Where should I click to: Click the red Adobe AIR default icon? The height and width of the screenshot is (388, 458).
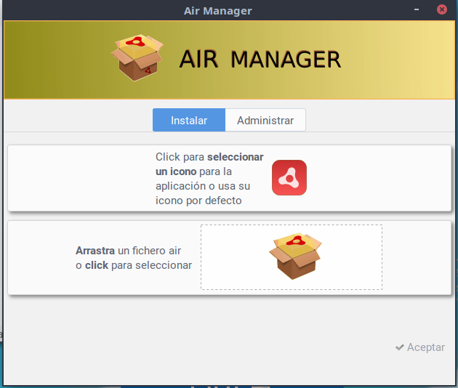click(x=289, y=177)
